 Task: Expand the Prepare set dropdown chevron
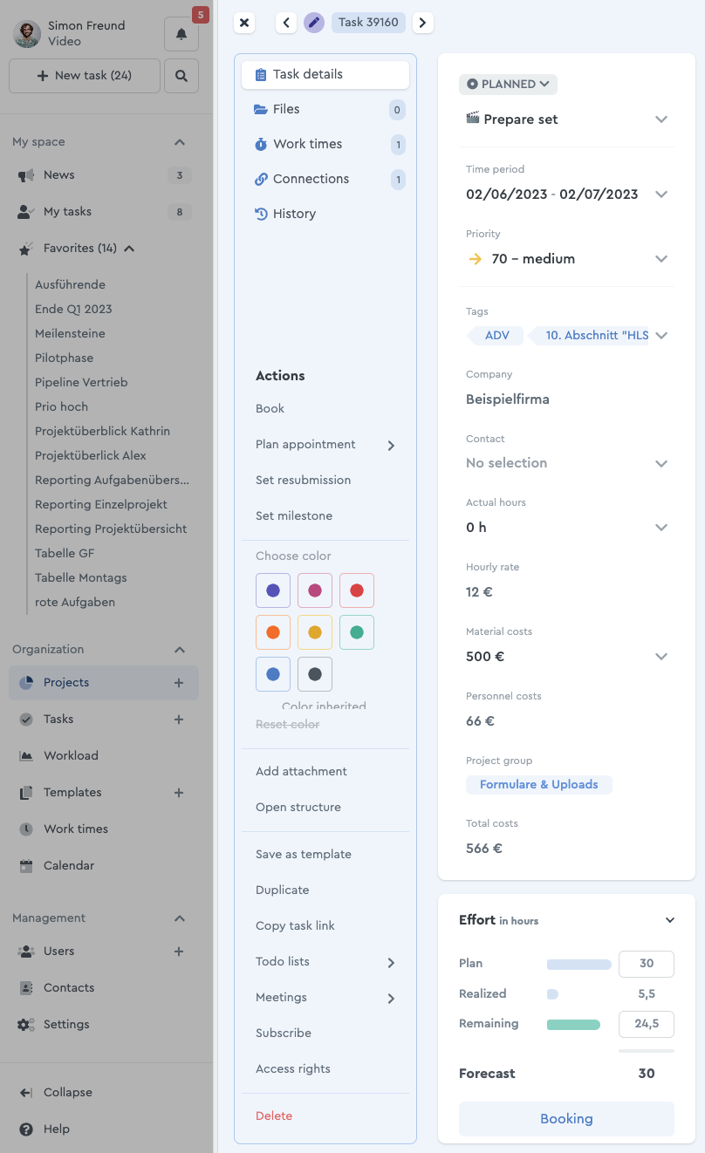[661, 119]
